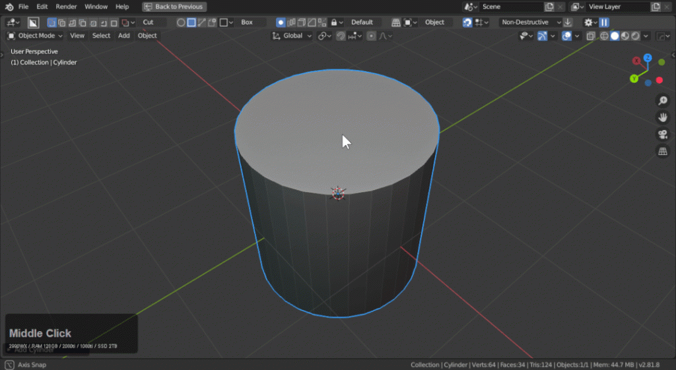Click the array bars icon
Screen dimensions: 676x370
click(x=291, y=22)
